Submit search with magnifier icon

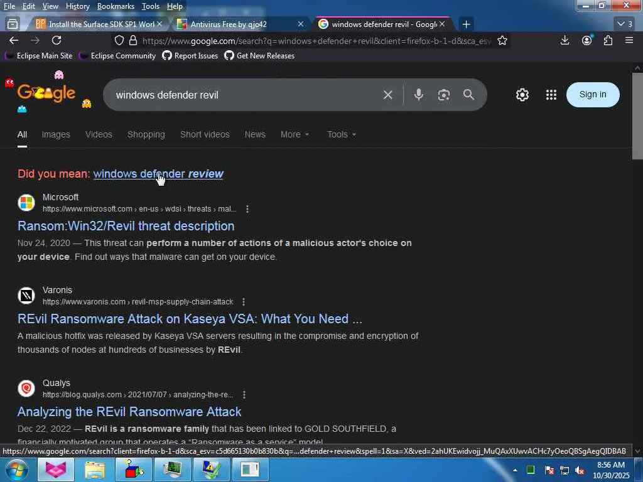[x=468, y=95]
